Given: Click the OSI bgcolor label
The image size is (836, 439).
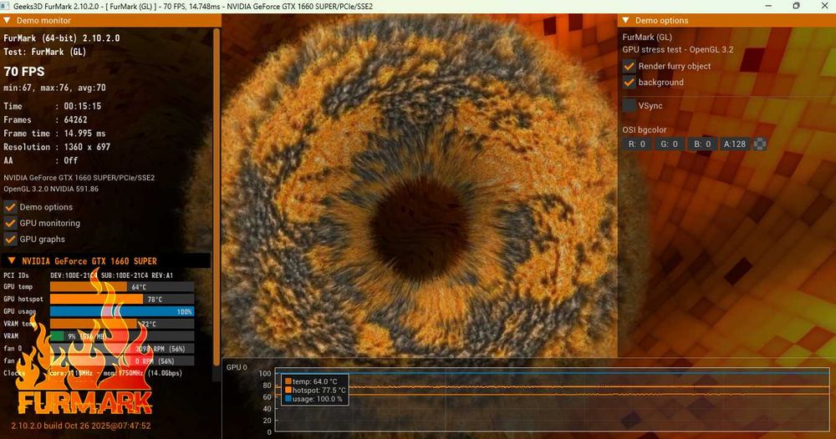Looking at the screenshot, I should point(644,130).
